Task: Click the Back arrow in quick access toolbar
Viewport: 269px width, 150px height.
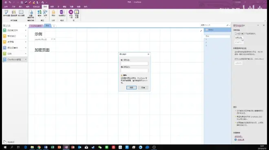Action: [6, 2]
